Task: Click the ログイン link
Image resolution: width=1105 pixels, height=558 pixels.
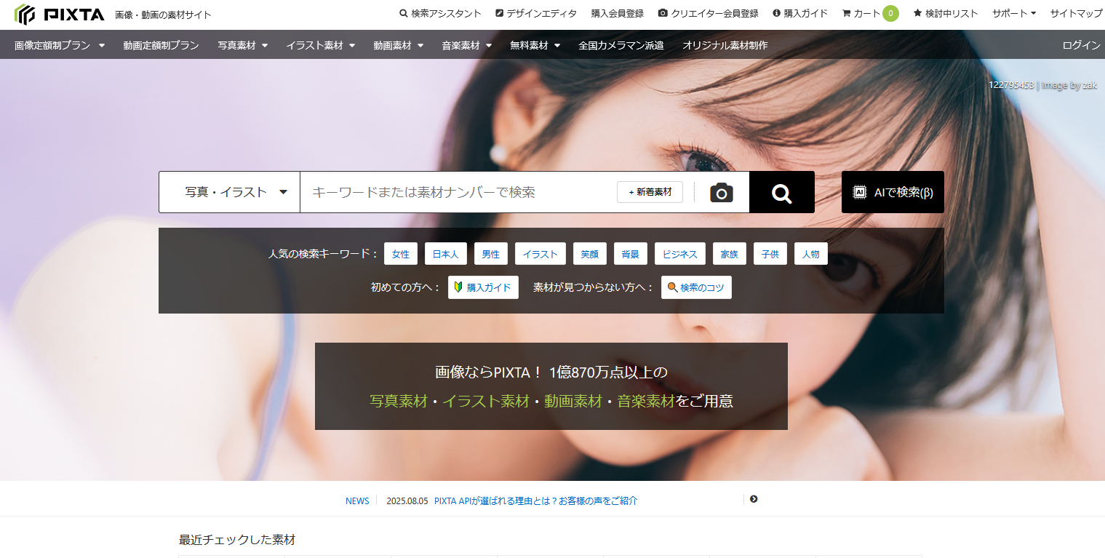Action: pos(1080,44)
